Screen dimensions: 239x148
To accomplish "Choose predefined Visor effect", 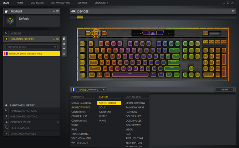I will tap(75, 125).
